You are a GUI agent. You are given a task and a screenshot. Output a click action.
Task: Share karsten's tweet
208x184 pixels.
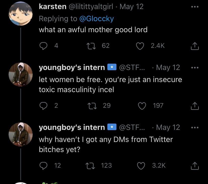click(195, 46)
